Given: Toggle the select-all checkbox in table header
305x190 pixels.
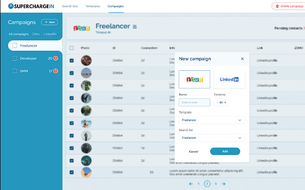Looking at the screenshot, I should pyautogui.click(x=71, y=48).
